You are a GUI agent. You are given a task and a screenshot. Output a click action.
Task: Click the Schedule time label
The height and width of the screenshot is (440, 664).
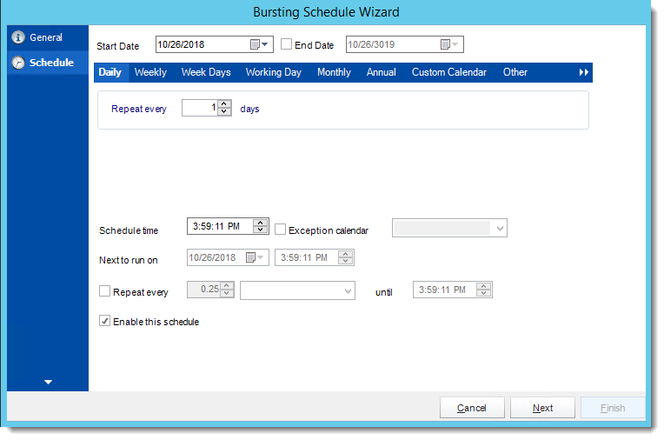tap(129, 230)
